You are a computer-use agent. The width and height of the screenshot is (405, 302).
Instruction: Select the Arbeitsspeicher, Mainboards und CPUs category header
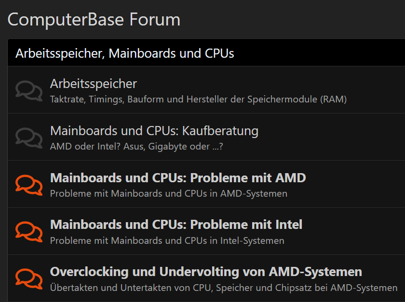[125, 53]
